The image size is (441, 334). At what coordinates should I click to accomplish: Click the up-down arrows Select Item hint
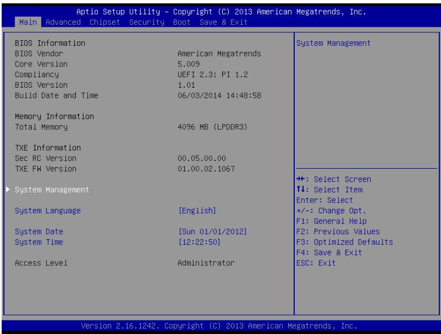coord(329,190)
